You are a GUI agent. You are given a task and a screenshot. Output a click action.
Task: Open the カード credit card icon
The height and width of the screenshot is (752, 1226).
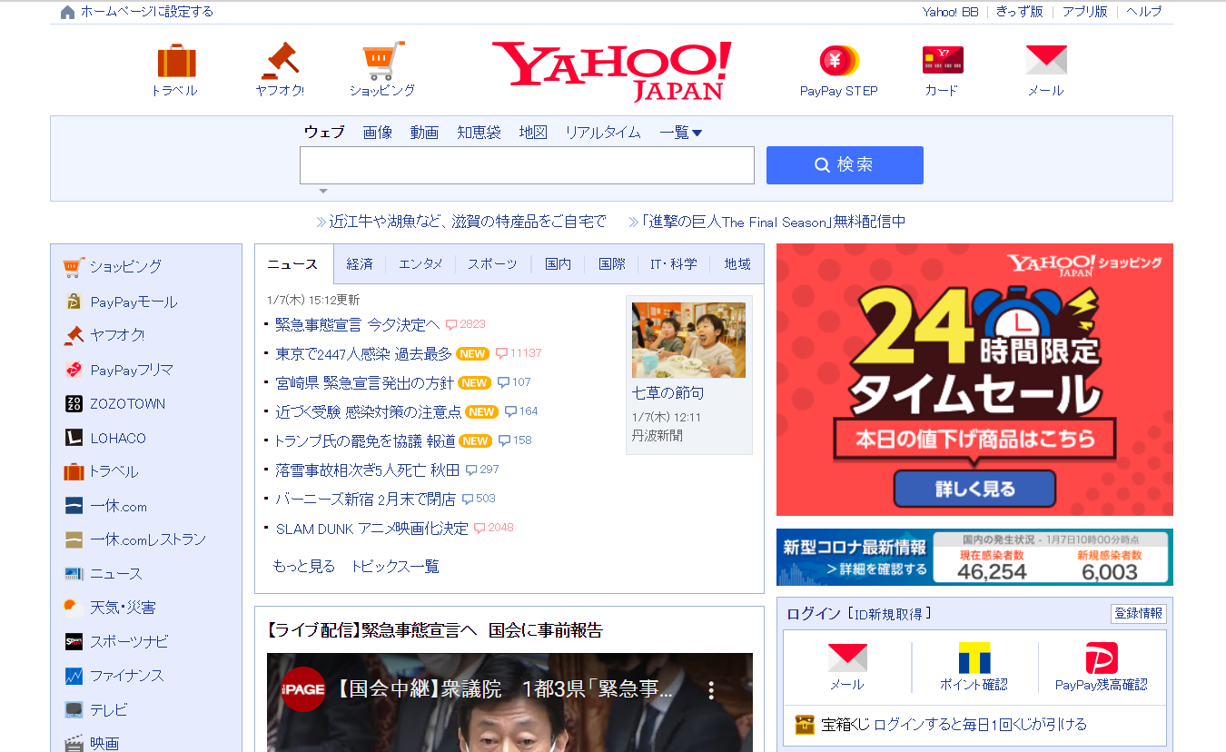pyautogui.click(x=942, y=61)
